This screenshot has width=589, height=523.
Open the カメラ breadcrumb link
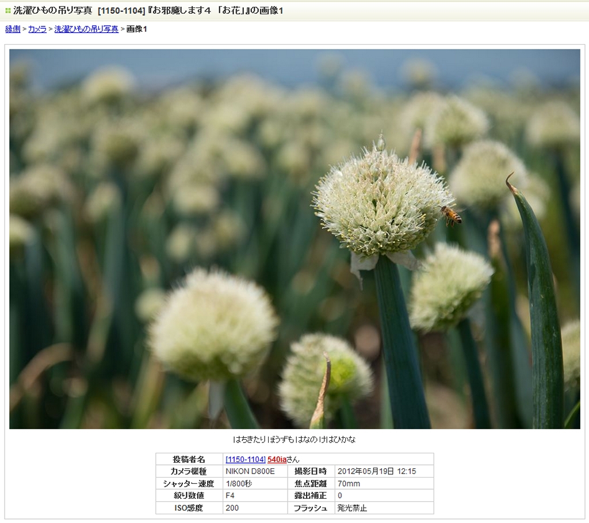pos(37,29)
